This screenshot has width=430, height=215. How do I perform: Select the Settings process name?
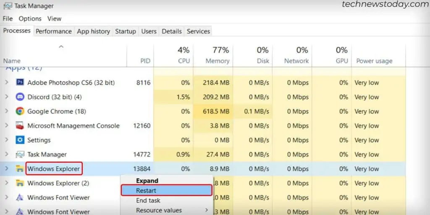coord(39,140)
